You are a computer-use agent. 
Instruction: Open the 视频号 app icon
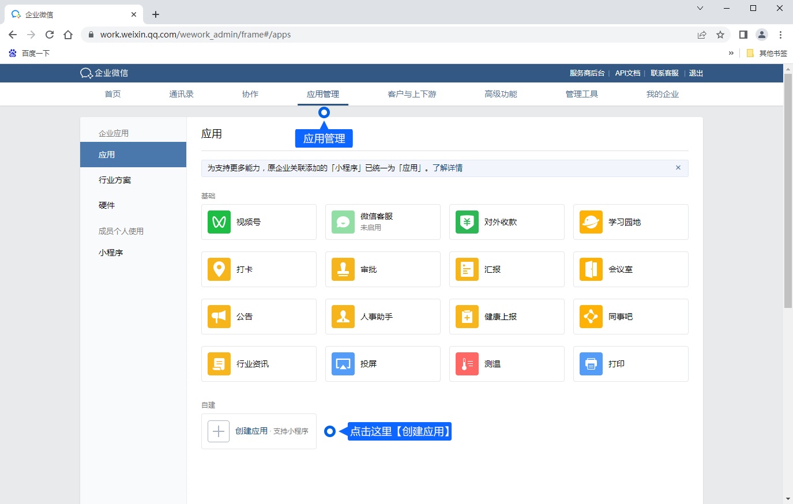pyautogui.click(x=219, y=222)
